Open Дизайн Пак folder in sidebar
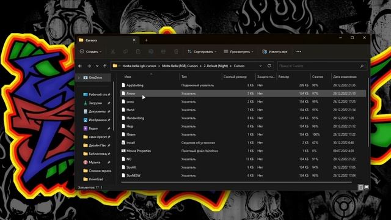Screen dimensions: 391x220 tap(97, 145)
